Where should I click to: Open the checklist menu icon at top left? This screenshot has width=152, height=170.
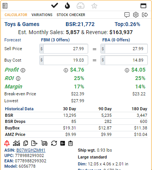click(5, 6)
